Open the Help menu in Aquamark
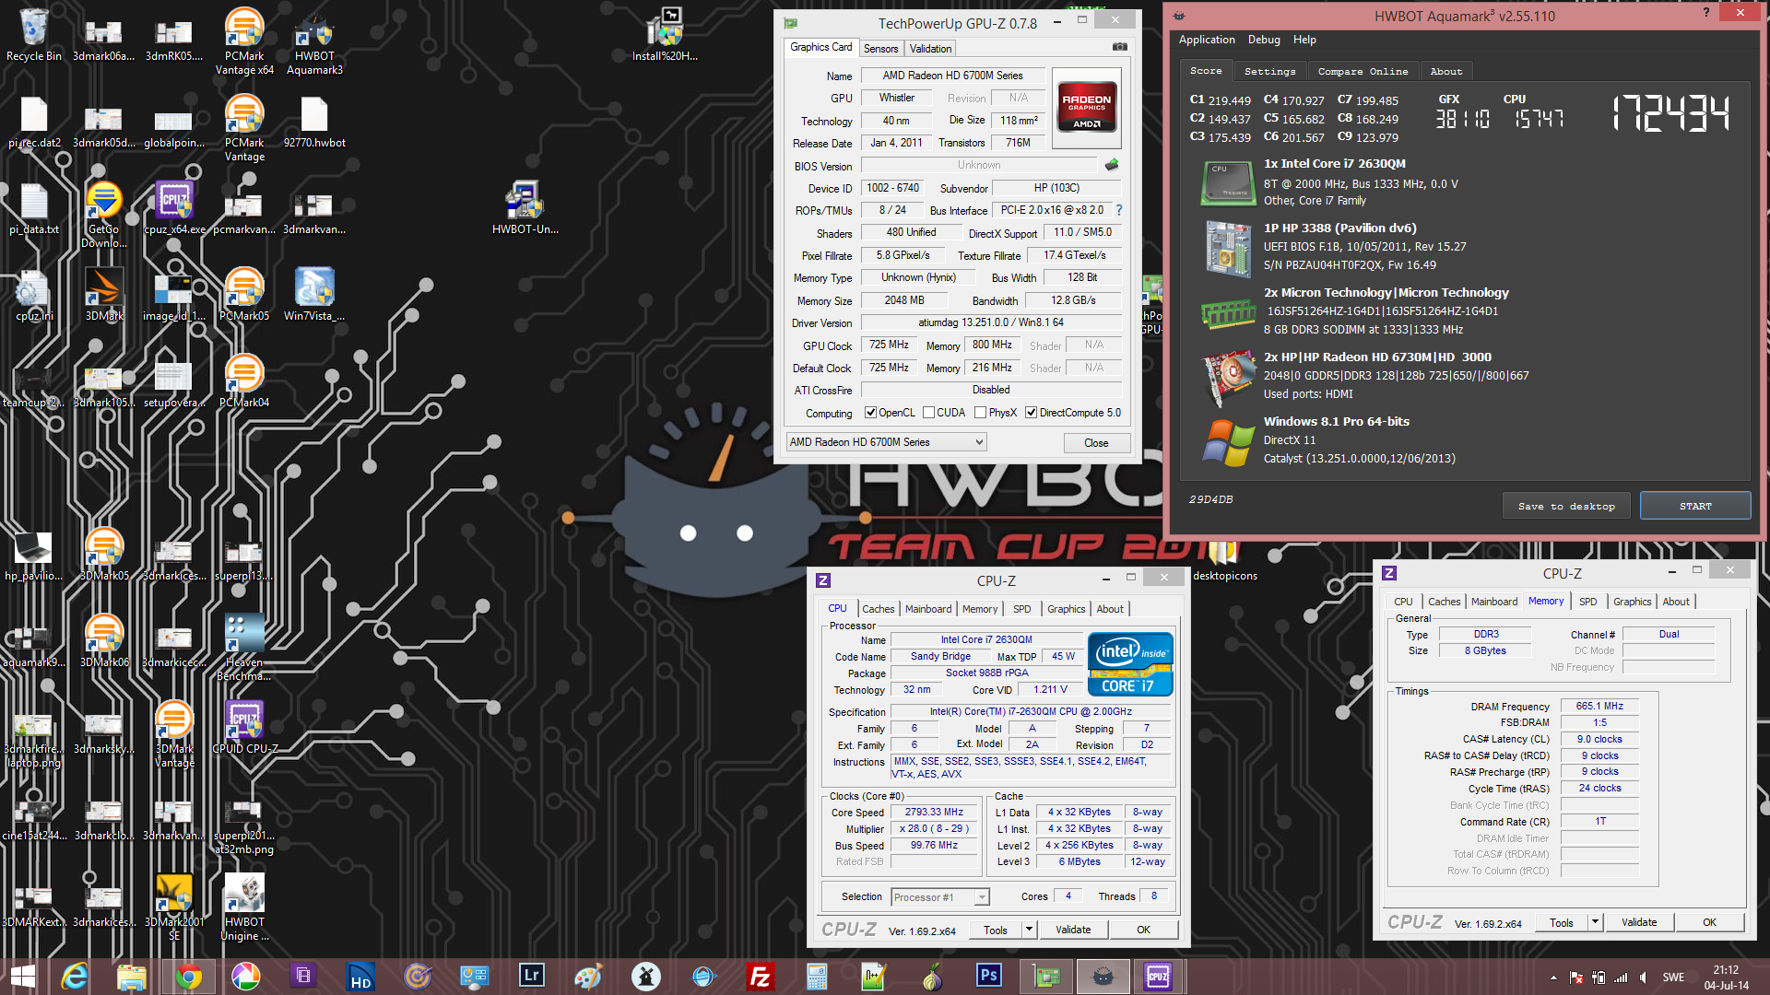Image resolution: width=1770 pixels, height=995 pixels. point(1304,40)
